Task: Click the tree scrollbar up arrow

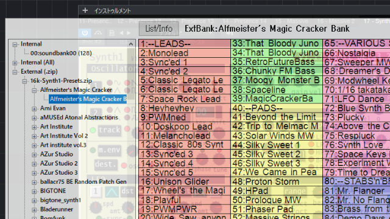Action: tap(131, 44)
